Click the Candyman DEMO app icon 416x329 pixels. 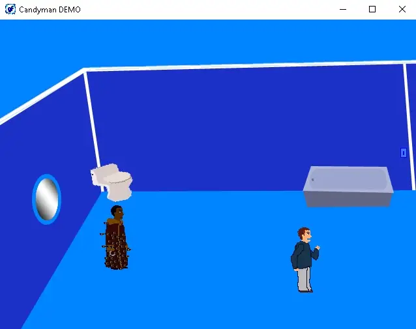(x=10, y=9)
